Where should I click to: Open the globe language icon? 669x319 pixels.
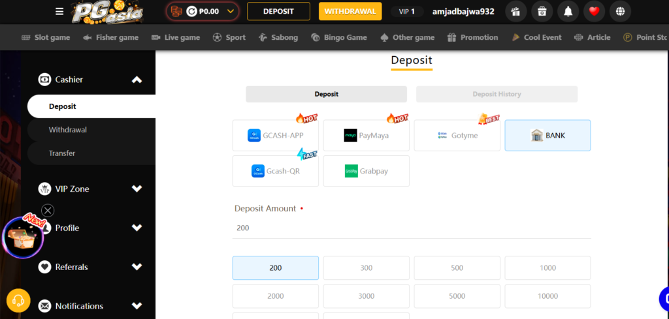621,12
